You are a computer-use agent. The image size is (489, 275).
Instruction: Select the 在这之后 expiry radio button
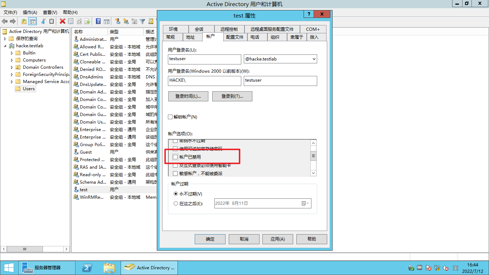(x=175, y=204)
